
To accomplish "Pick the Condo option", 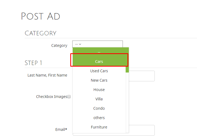I will [x=99, y=108].
